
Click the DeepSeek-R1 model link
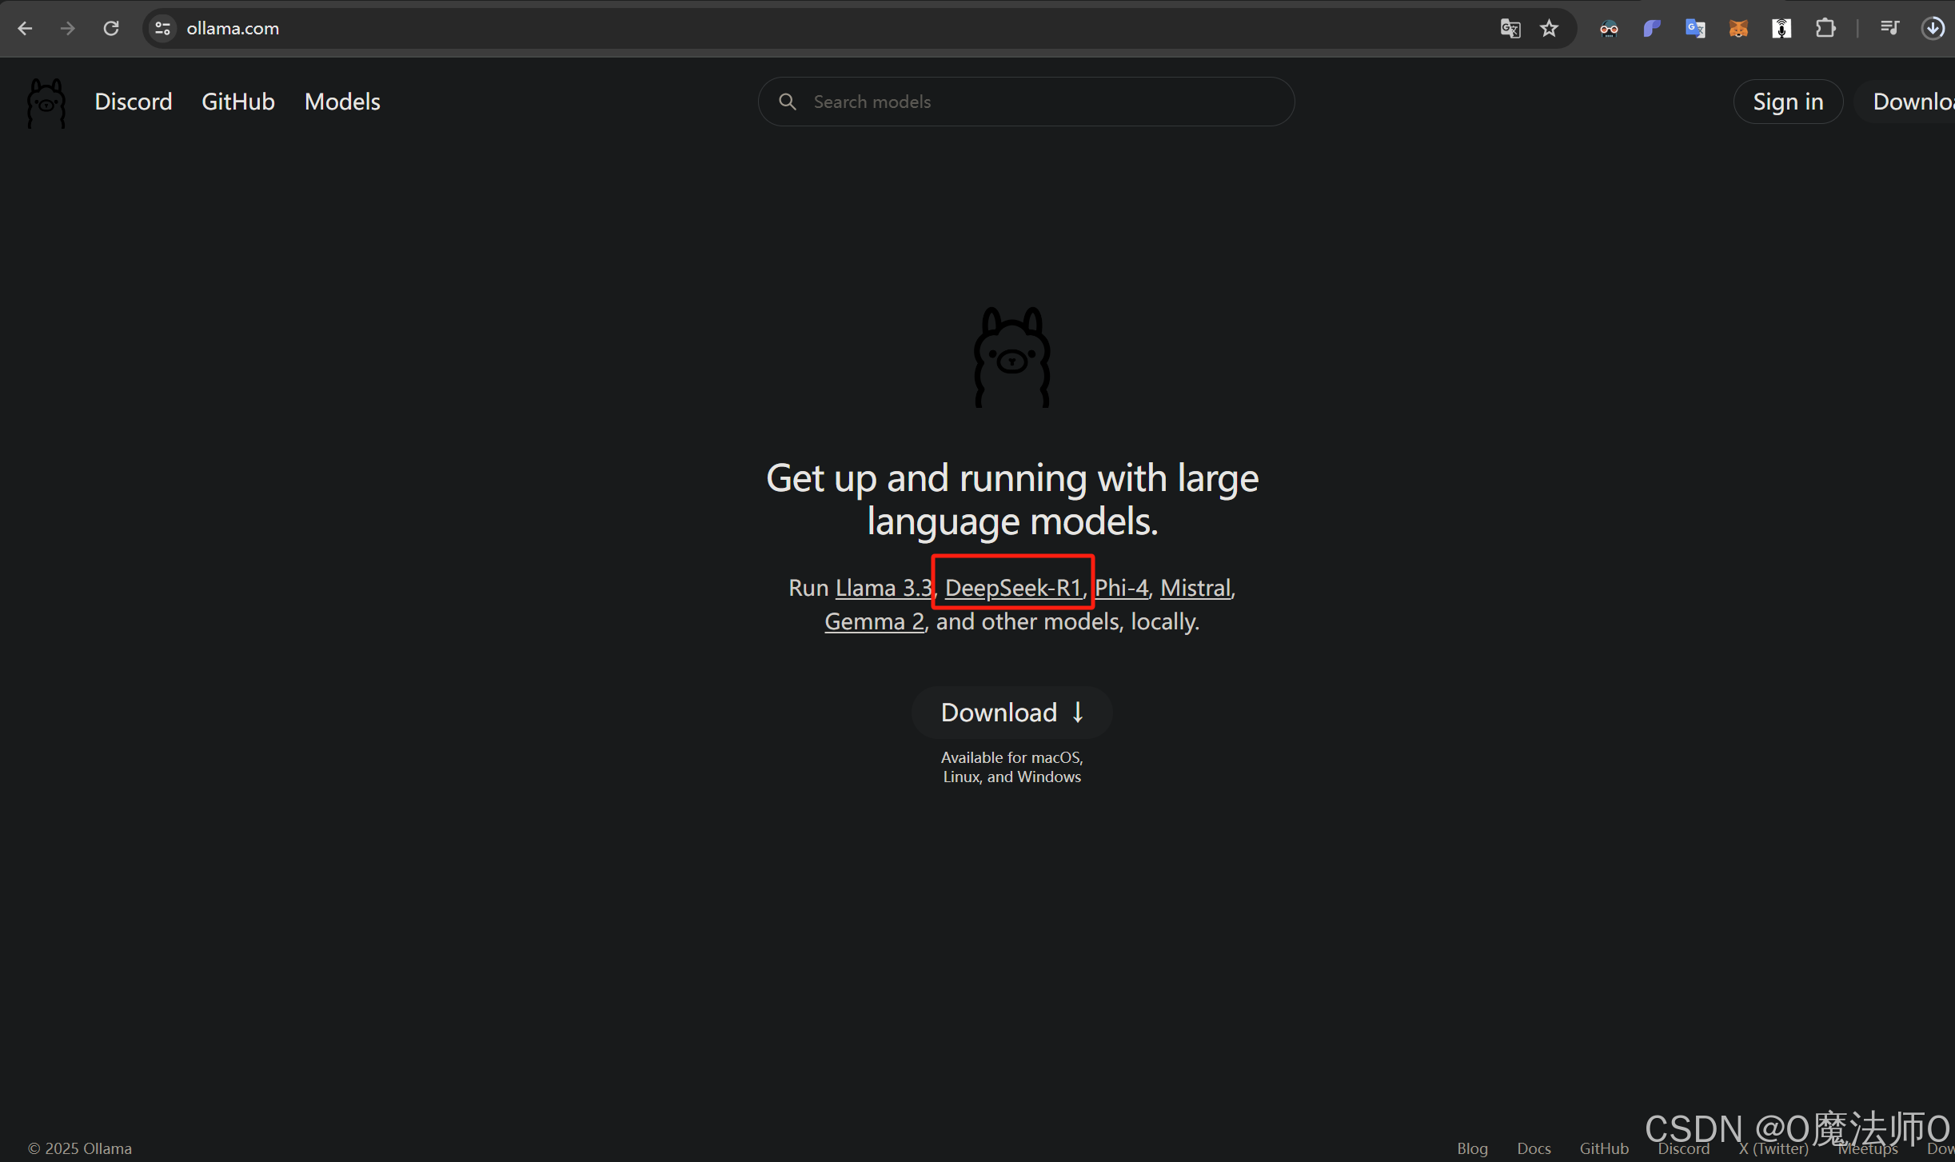(1012, 588)
